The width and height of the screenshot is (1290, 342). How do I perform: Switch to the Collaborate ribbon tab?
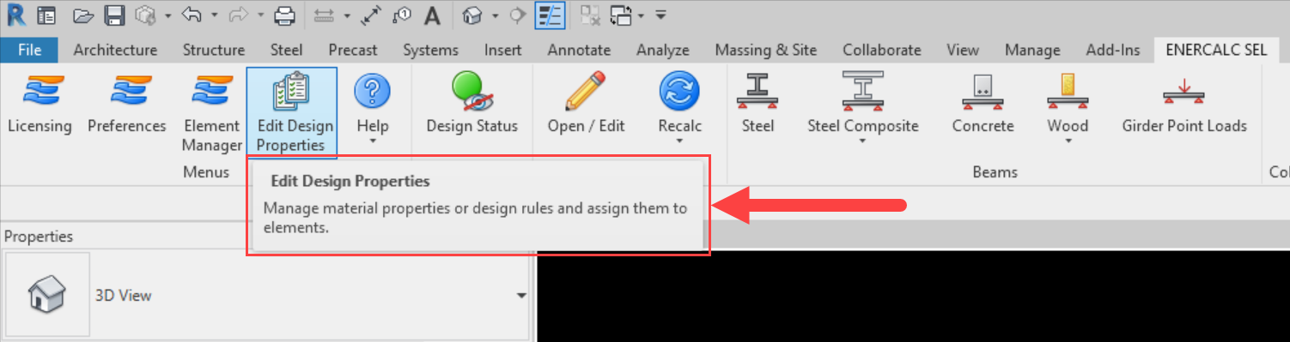[x=881, y=50]
